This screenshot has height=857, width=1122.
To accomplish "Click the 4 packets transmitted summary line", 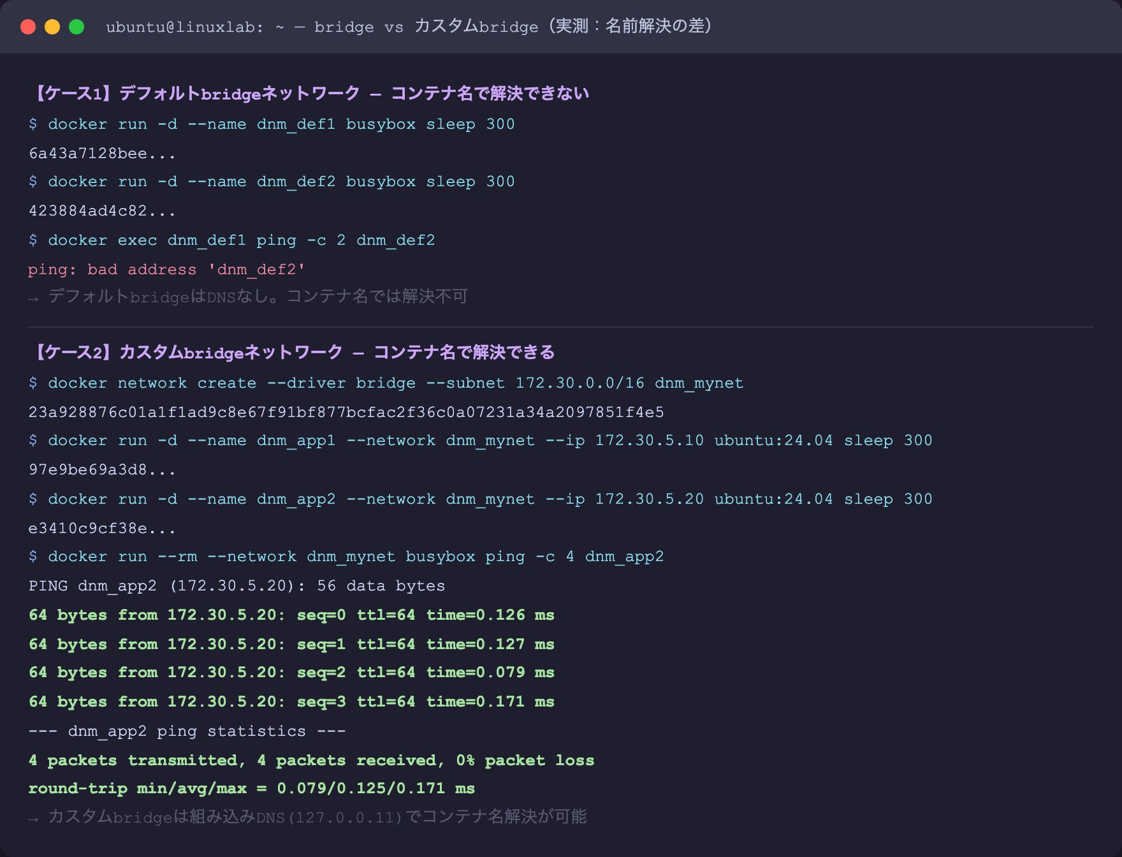I will pos(311,761).
